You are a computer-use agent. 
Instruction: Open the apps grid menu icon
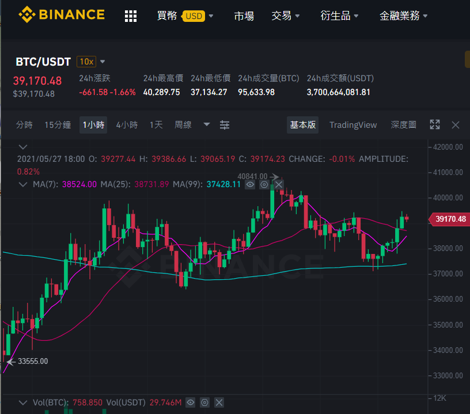coord(131,16)
